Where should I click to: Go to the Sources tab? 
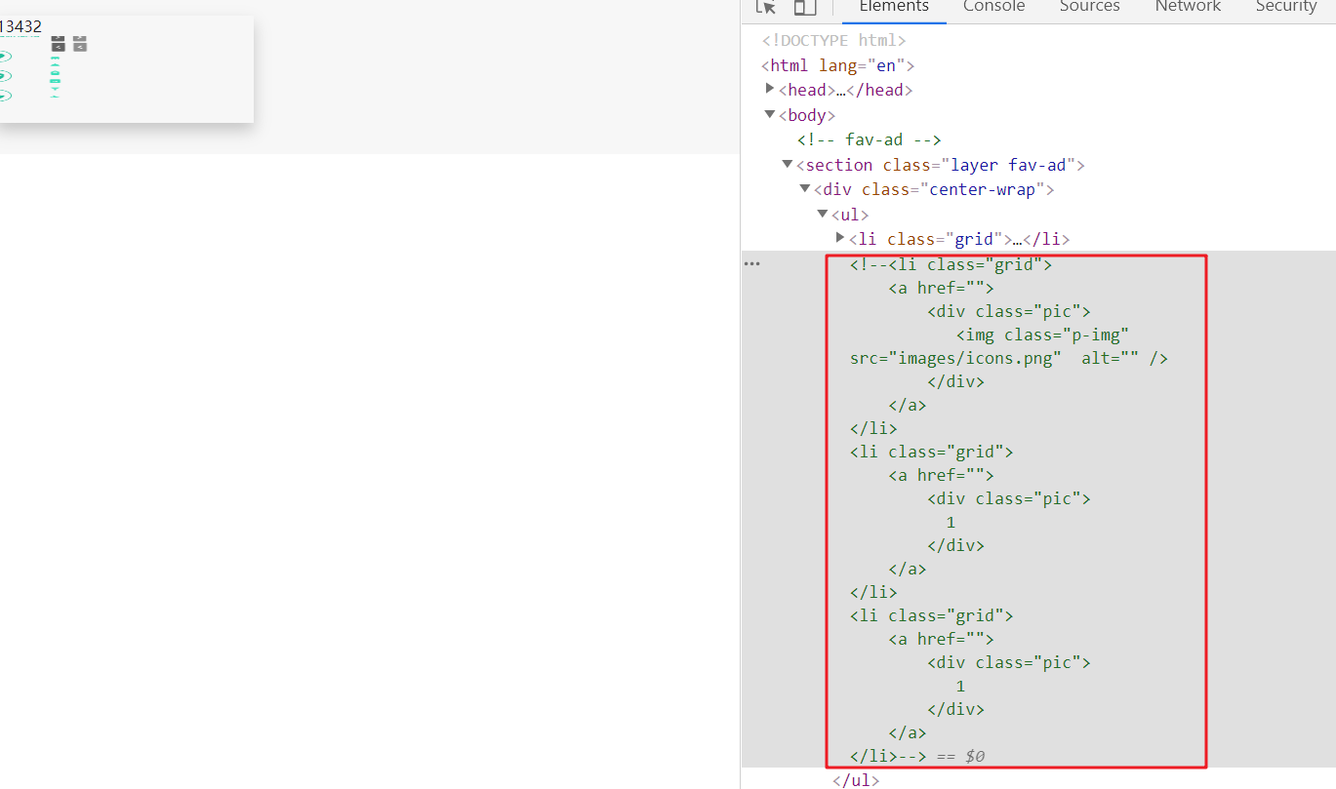(1090, 7)
